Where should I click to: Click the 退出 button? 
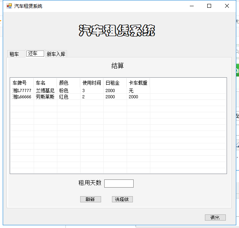(215, 218)
